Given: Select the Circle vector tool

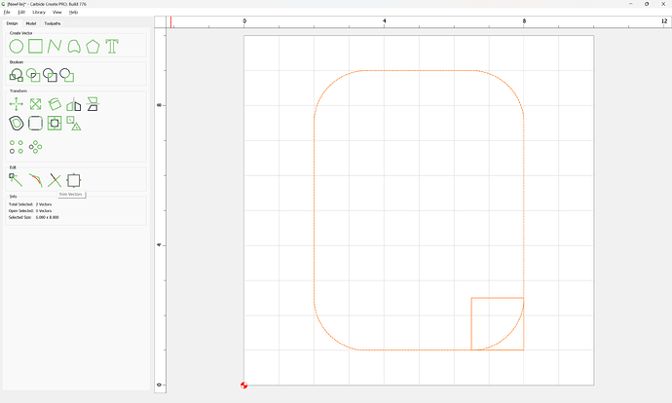Looking at the screenshot, I should point(17,47).
